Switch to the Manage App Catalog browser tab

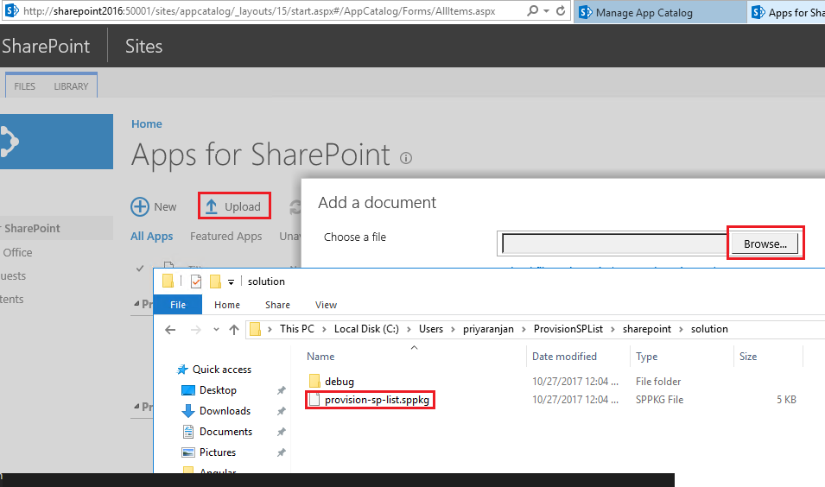[659, 13]
